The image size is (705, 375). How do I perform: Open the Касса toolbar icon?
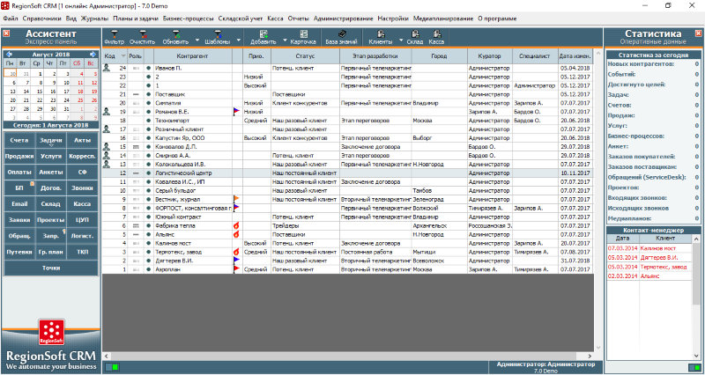436,36
